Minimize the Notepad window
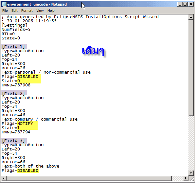The width and height of the screenshot is (195, 183). pos(179,4)
